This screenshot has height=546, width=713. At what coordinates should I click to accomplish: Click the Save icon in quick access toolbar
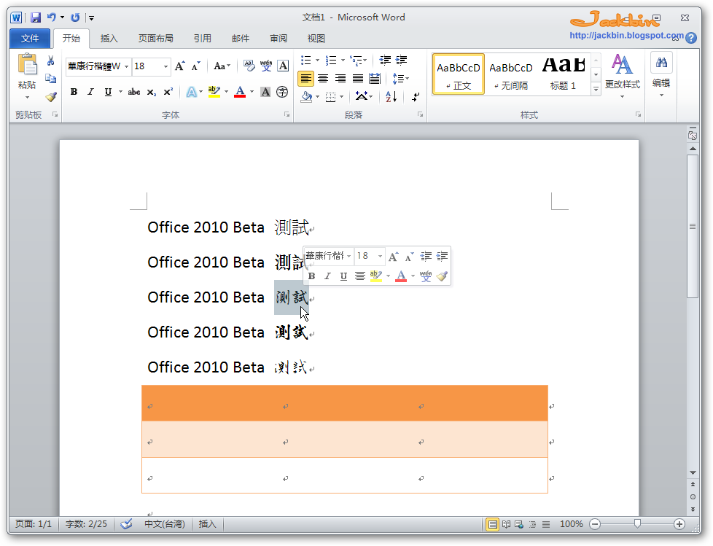pyautogui.click(x=36, y=17)
